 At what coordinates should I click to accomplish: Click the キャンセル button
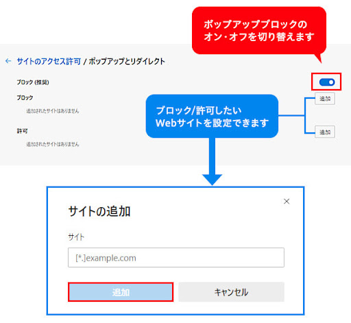231,292
